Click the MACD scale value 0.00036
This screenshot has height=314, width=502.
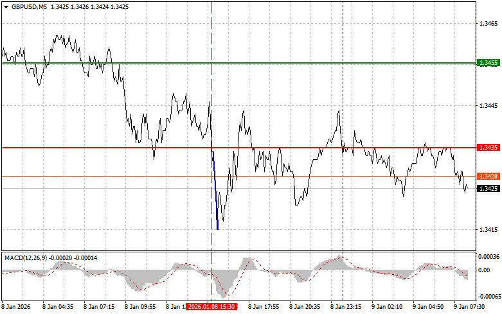[489, 256]
